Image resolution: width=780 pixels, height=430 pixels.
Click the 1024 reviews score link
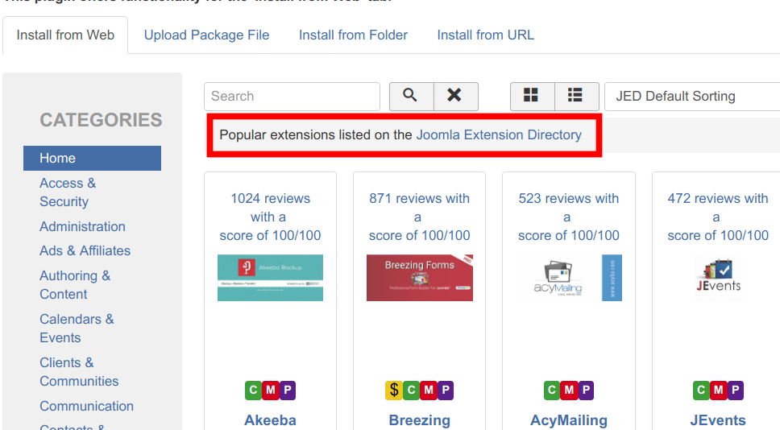click(x=270, y=217)
